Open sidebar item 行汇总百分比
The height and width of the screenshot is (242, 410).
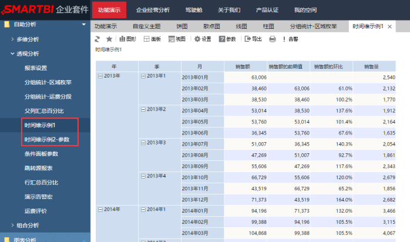tap(41, 183)
